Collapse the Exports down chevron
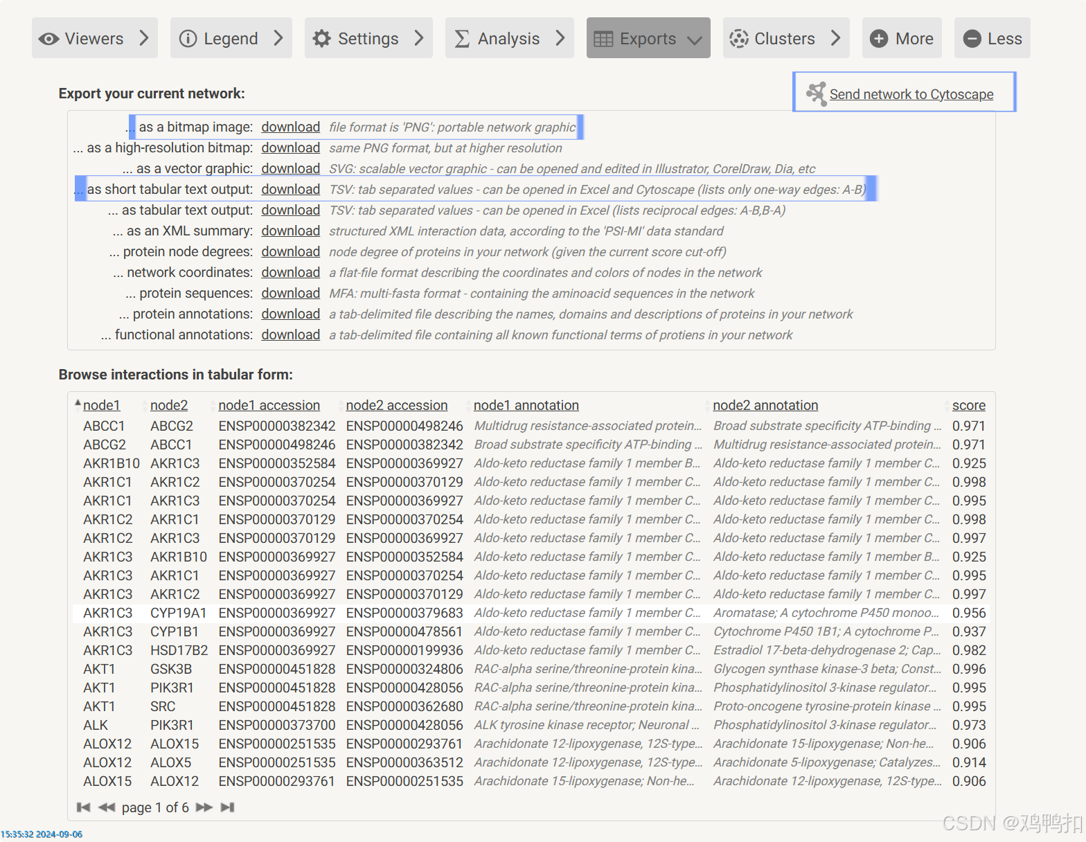The width and height of the screenshot is (1086, 842). [695, 40]
